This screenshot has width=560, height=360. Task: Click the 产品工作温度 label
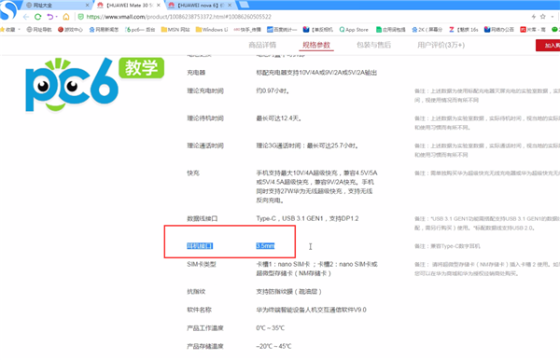(x=205, y=328)
